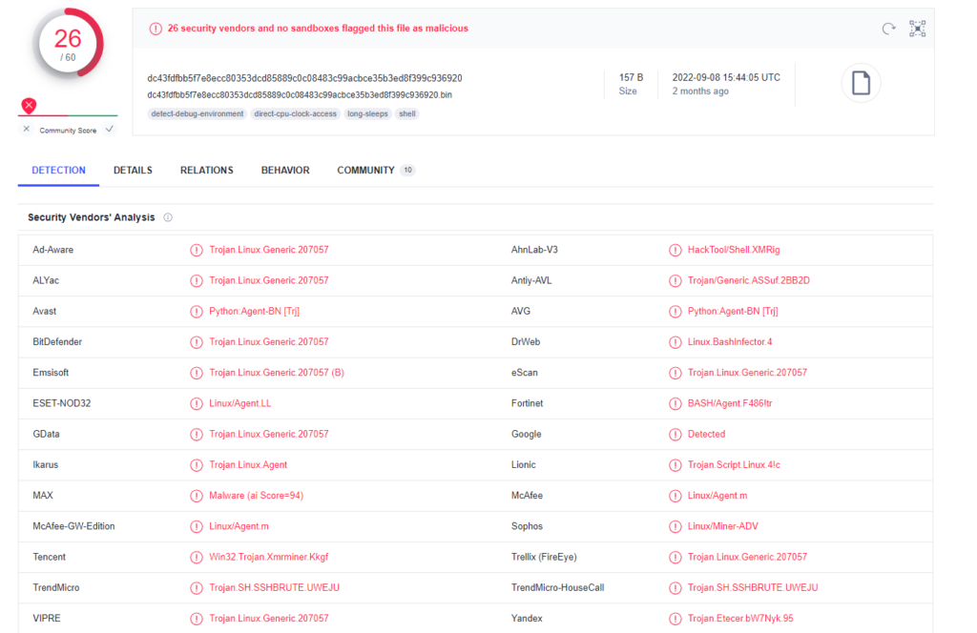Click the alert icon in the Tencent row
The height and width of the screenshot is (633, 977).
(x=197, y=557)
